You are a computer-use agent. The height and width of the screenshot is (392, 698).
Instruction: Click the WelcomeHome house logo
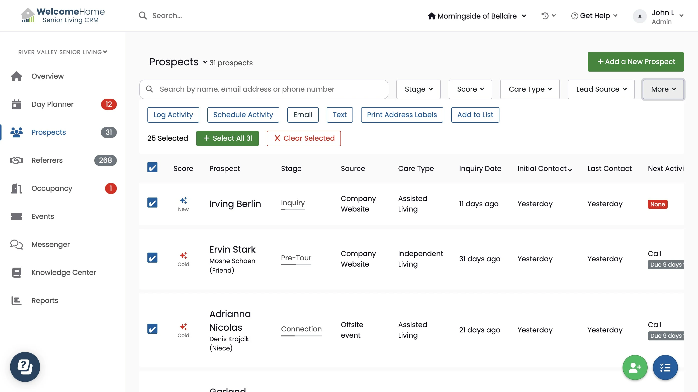point(28,15)
